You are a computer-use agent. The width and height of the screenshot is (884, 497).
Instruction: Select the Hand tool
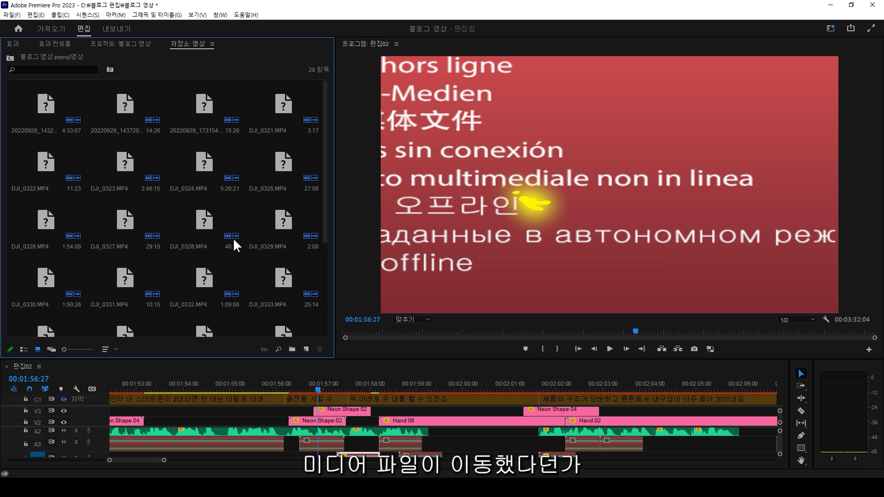point(801,460)
